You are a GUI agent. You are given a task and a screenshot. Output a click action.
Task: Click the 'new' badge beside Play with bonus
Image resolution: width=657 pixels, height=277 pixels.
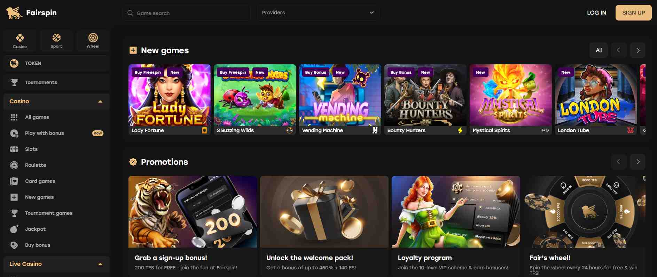[98, 133]
